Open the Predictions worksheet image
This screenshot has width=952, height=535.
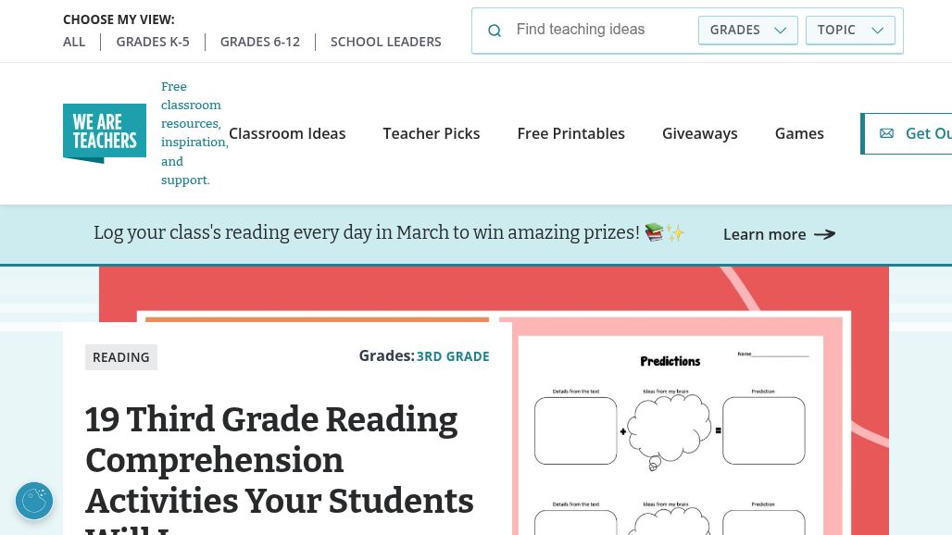pos(670,435)
